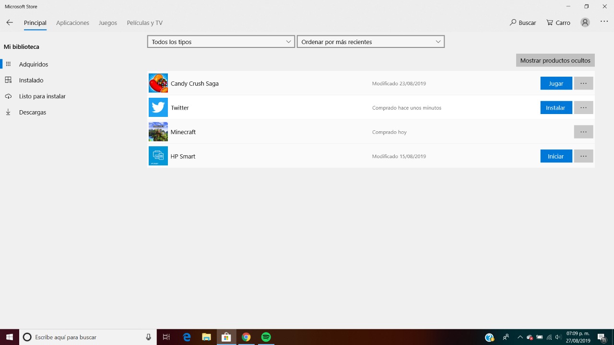Screen dimensions: 614x345
Task: Switch to the Aplicaciones tab
Action: (72, 23)
